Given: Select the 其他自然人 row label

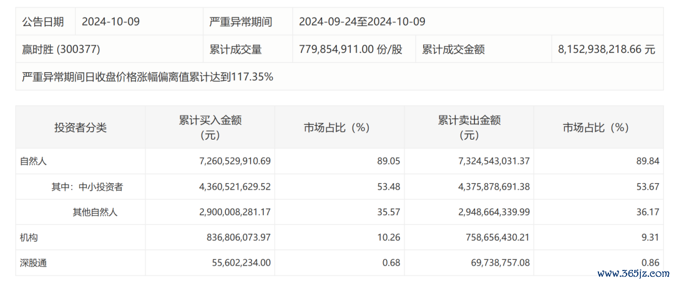Looking at the screenshot, I should point(95,212).
